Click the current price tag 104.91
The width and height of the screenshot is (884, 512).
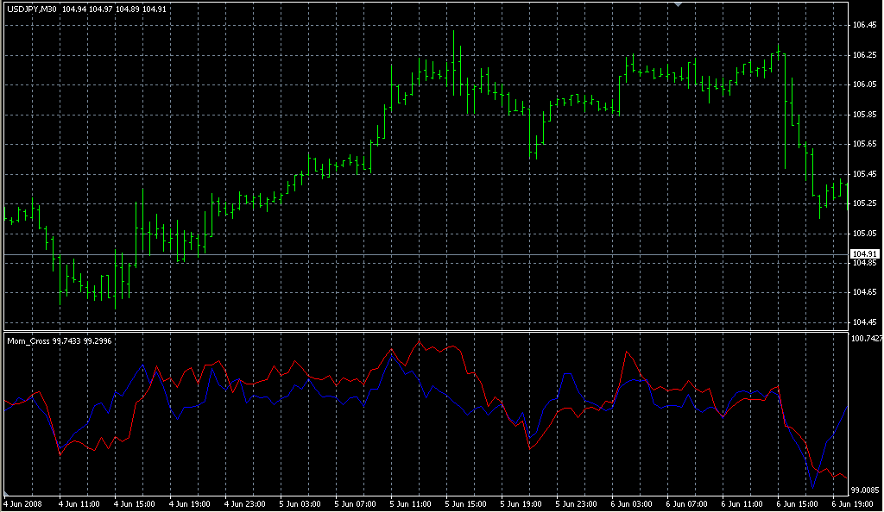864,253
